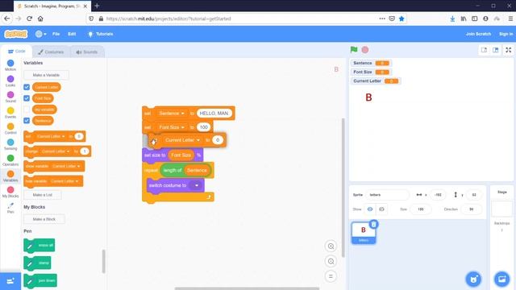Open the Sound block category
Viewport: 516px width, 290px height.
[x=10, y=97]
